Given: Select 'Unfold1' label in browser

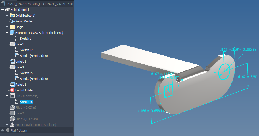Looking at the screenshot, I should tap(21, 62).
